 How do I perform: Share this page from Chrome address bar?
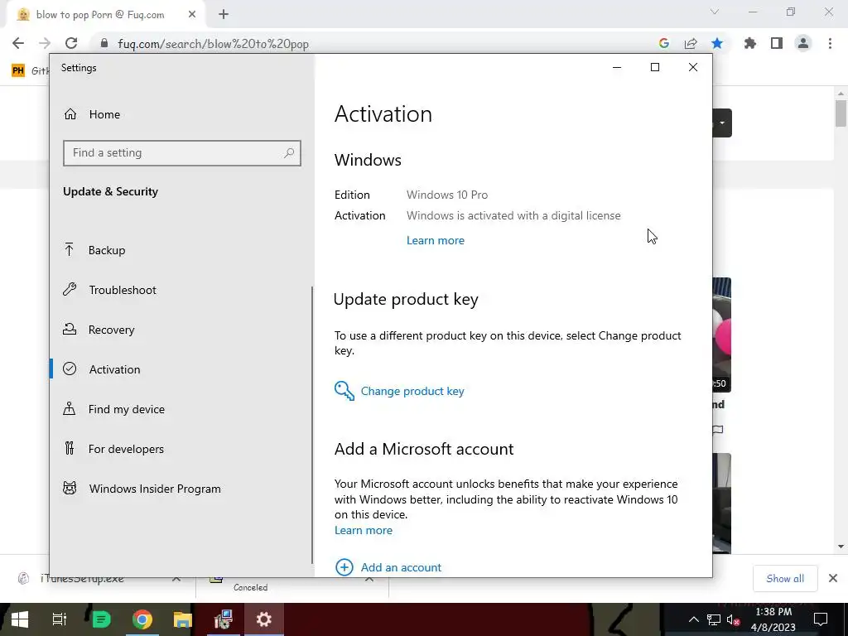tap(691, 43)
